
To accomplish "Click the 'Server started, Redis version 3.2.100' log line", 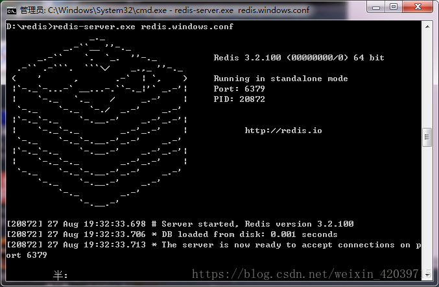I will pos(180,224).
